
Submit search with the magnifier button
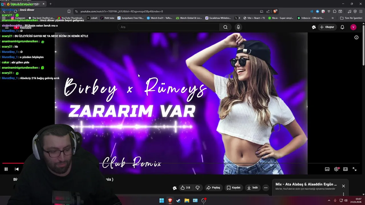pos(226,27)
